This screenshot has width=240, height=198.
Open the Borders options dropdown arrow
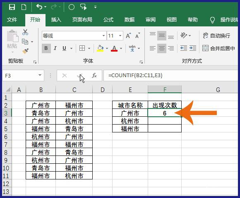pos(89,48)
